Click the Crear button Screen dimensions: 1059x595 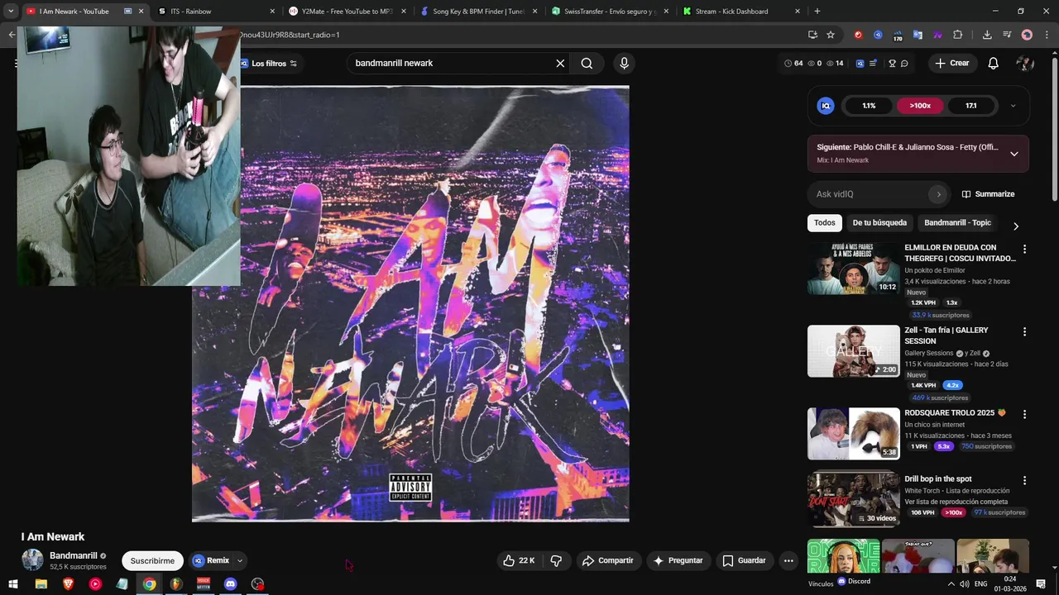coord(951,64)
